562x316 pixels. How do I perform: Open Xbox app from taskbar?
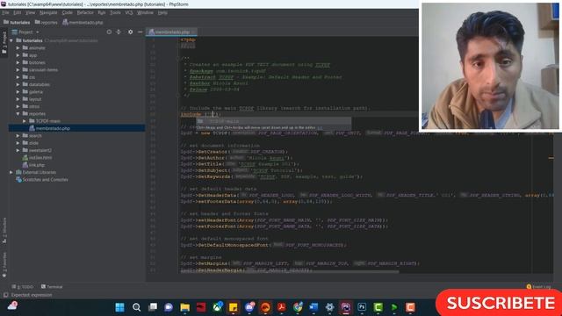pyautogui.click(x=217, y=307)
